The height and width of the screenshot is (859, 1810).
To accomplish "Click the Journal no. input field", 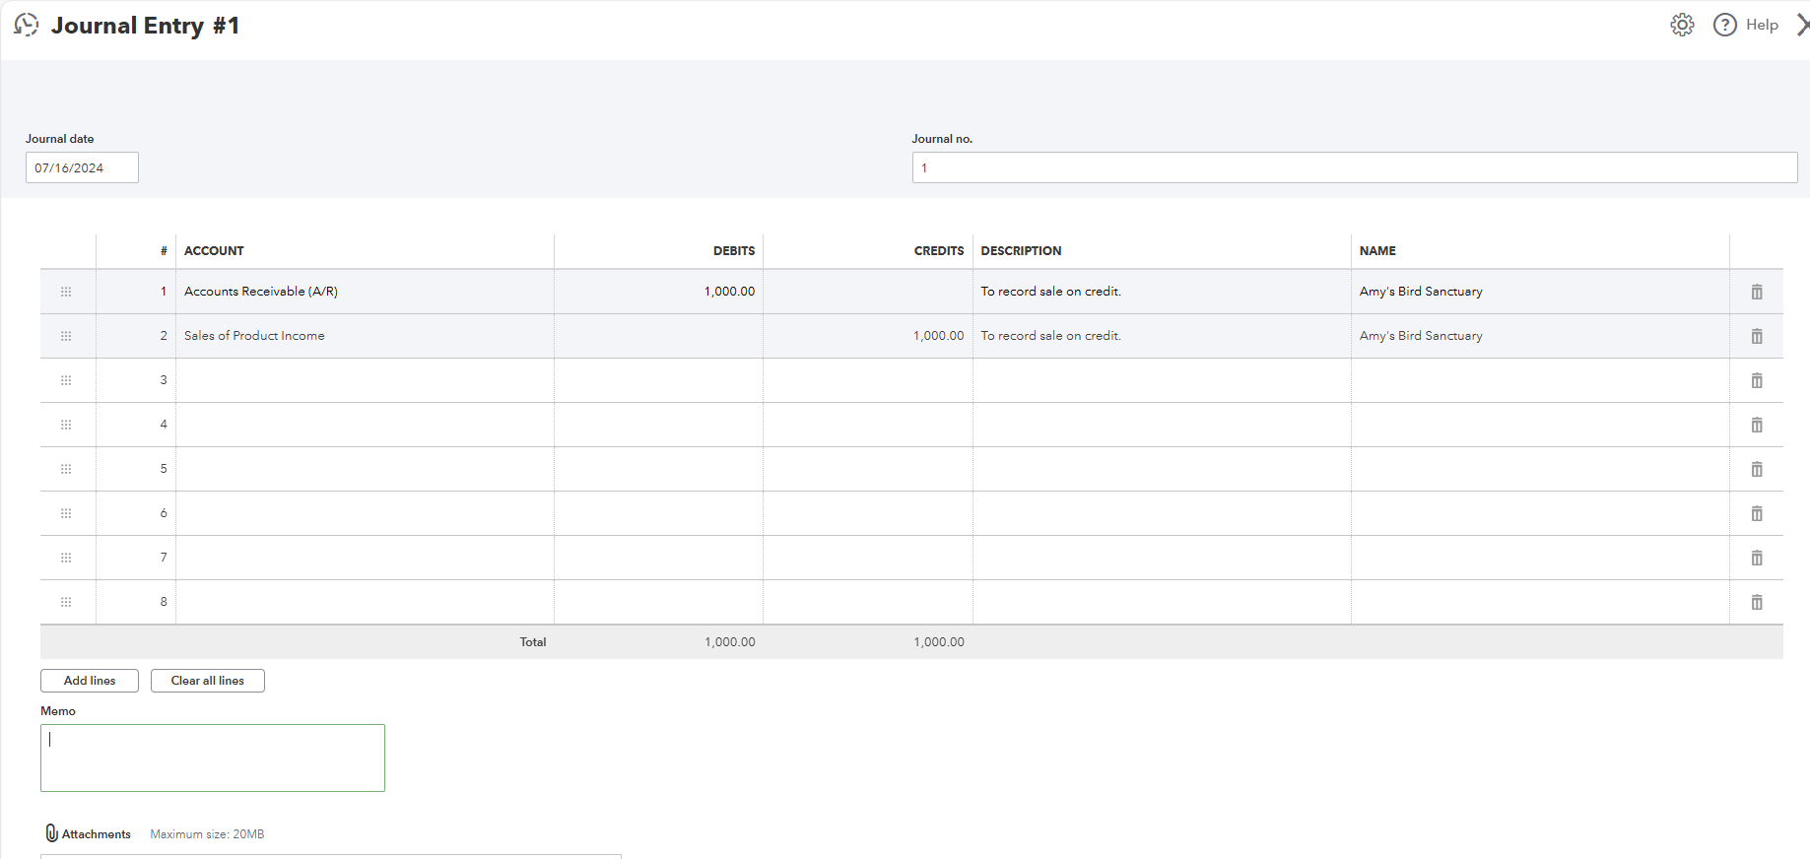I will [x=1354, y=167].
